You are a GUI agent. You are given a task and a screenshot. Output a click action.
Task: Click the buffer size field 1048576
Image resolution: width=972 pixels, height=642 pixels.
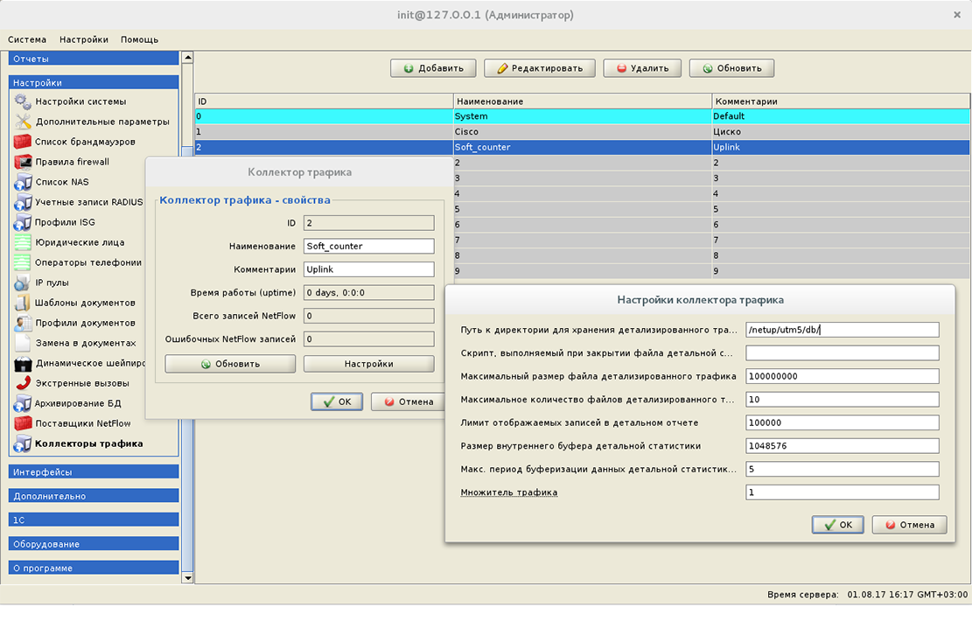842,446
